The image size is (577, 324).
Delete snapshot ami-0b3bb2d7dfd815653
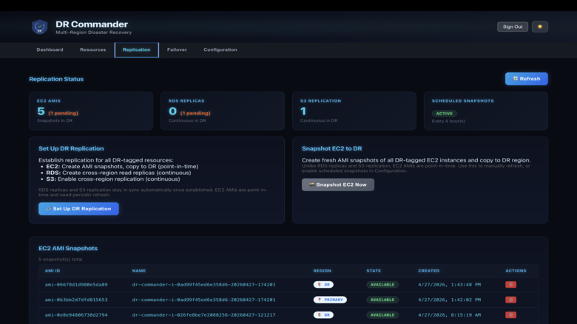click(x=510, y=300)
